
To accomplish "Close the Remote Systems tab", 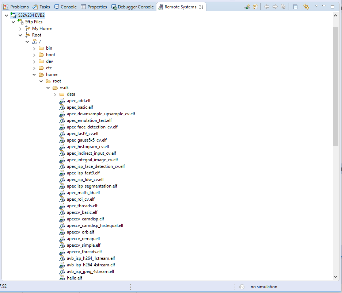I will click(201, 7).
